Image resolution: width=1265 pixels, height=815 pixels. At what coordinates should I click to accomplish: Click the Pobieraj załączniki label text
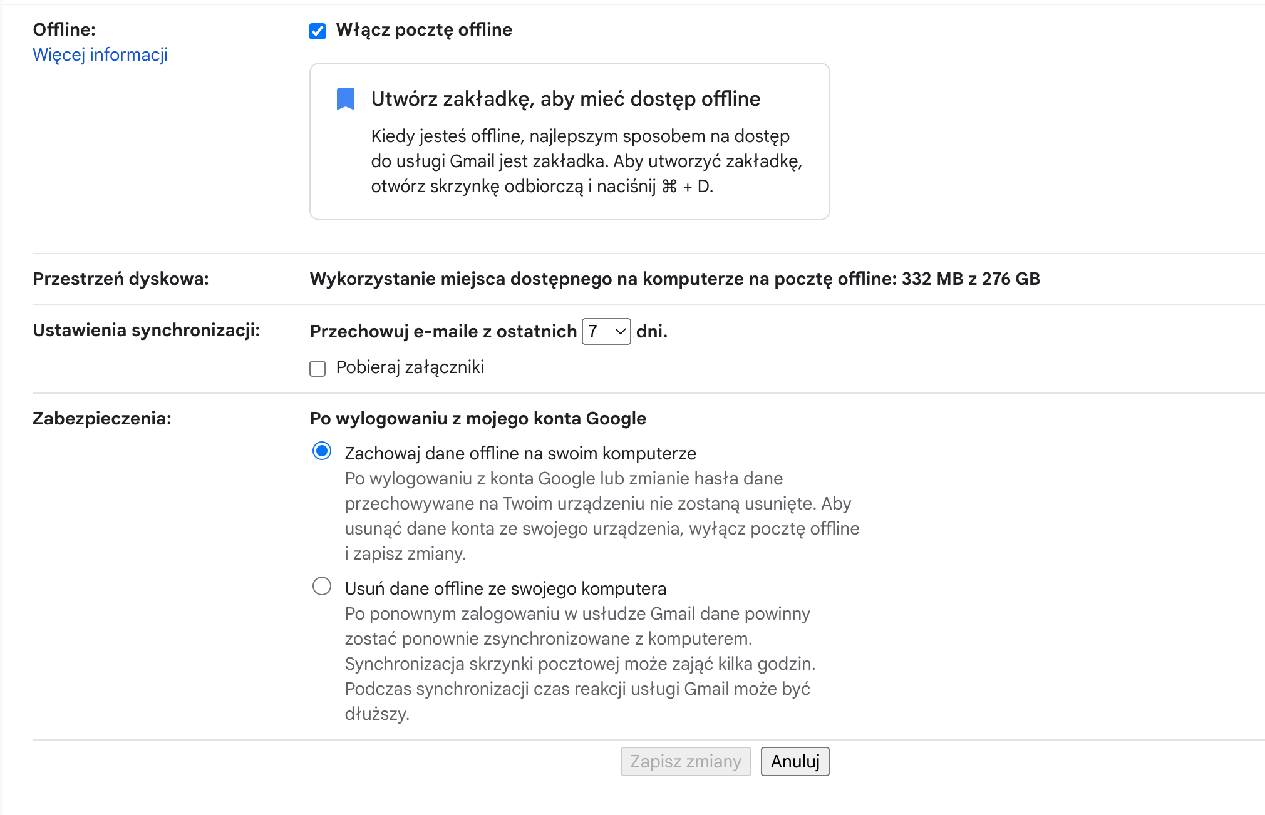click(x=410, y=367)
